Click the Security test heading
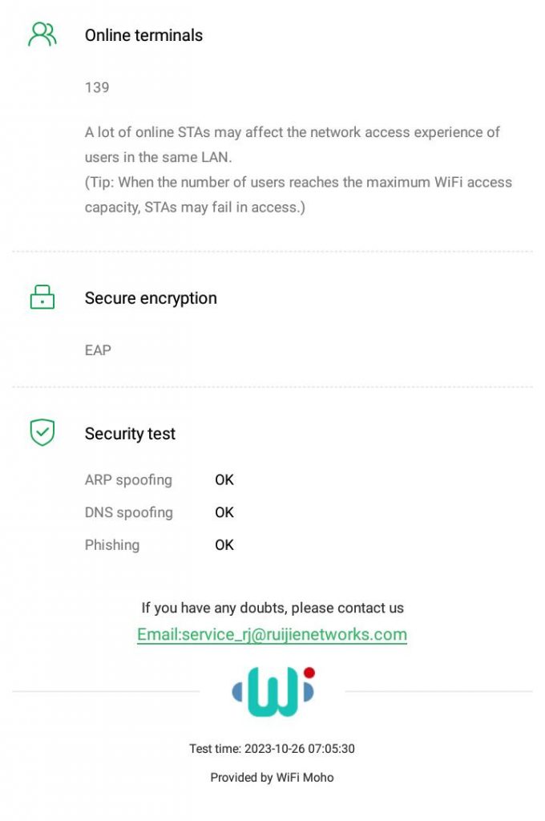 click(130, 434)
